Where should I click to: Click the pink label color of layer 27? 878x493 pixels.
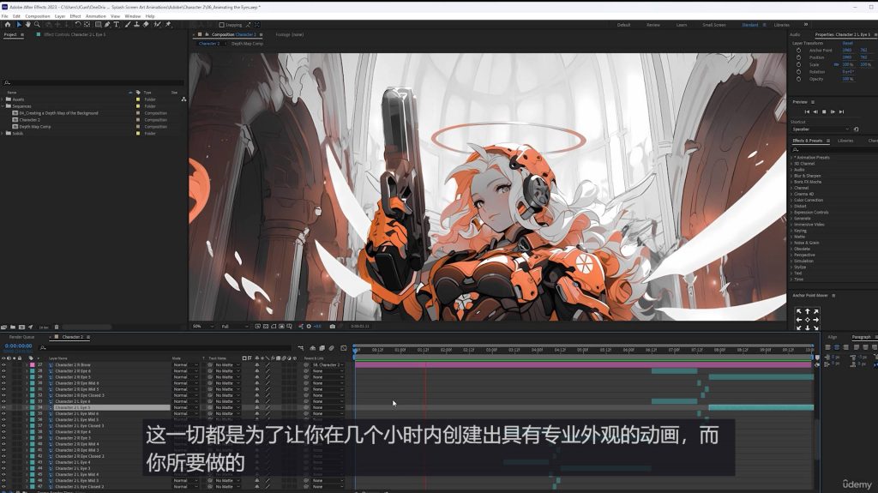[33, 364]
